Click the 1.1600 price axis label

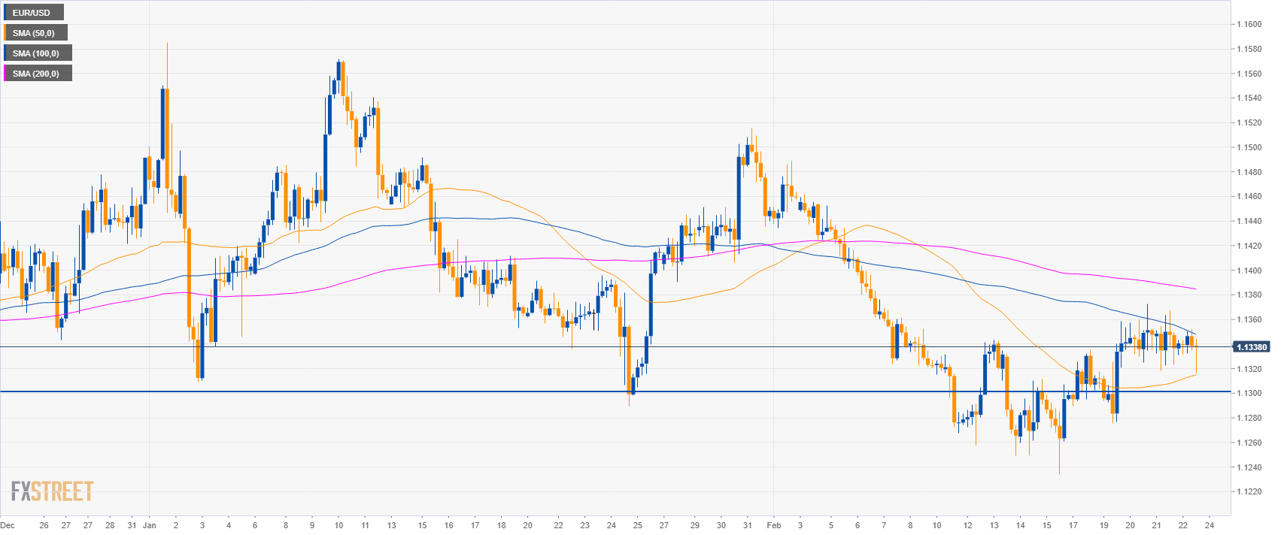pyautogui.click(x=1249, y=24)
